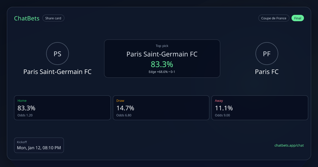Viewport: 318px width, 167px height.
Task: Click the ChatBets logo
Action: pyautogui.click(x=27, y=18)
